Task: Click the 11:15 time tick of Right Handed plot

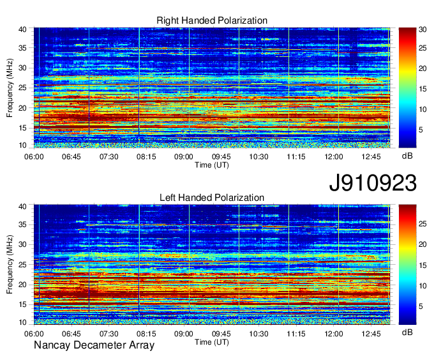Action: point(296,157)
